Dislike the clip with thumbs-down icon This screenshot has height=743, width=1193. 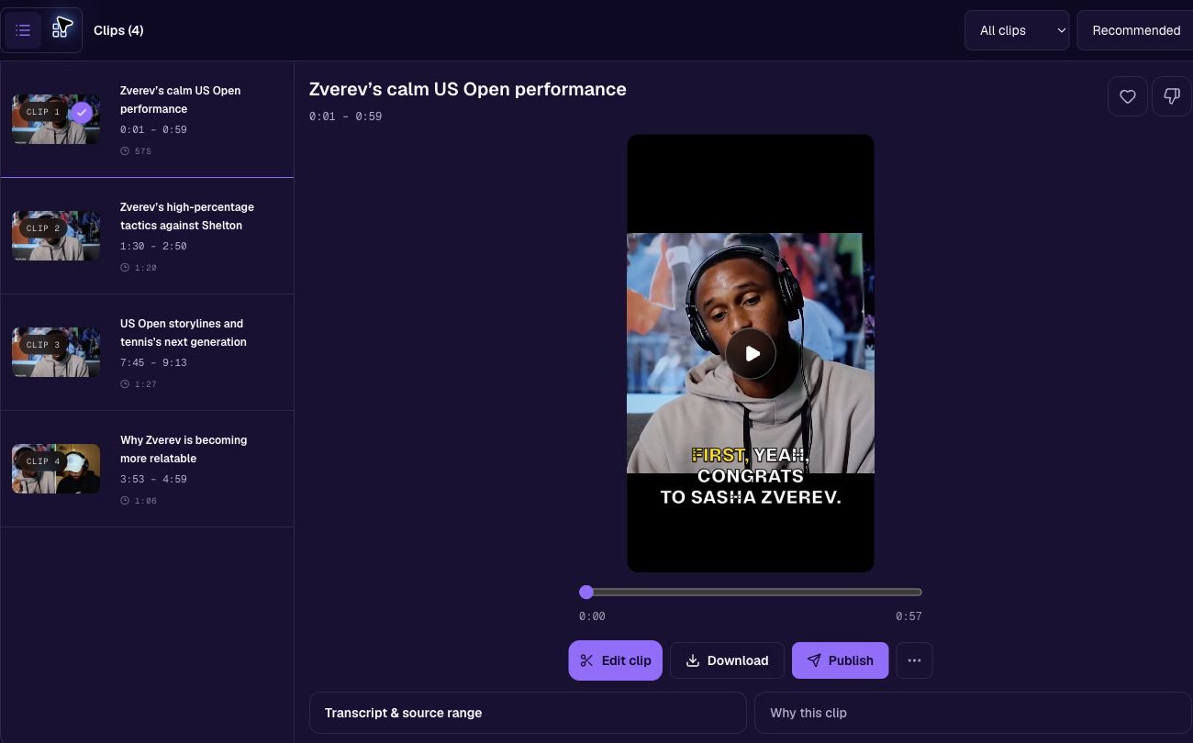click(x=1172, y=96)
